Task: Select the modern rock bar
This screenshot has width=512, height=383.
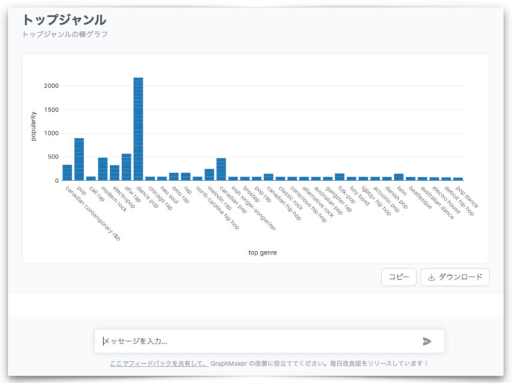Action: pos(103,169)
